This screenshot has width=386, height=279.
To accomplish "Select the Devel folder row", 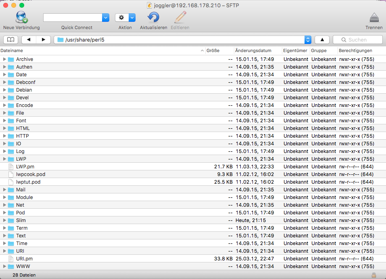I will point(193,98).
